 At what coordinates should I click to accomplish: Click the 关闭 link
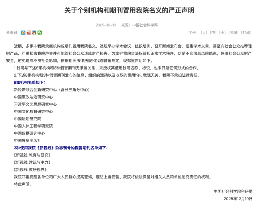(x=233, y=33)
